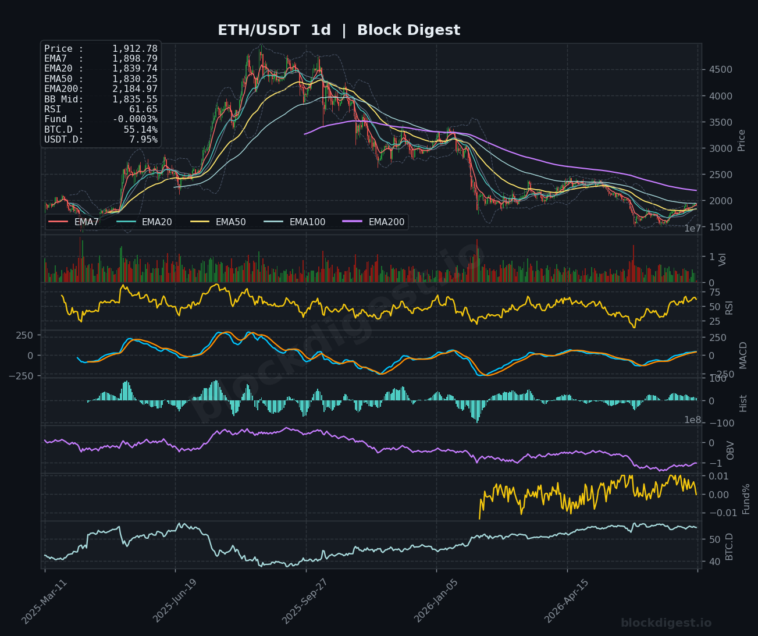Click the 40 tick on BTC.D axis
The width and height of the screenshot is (758, 636).
(x=714, y=561)
